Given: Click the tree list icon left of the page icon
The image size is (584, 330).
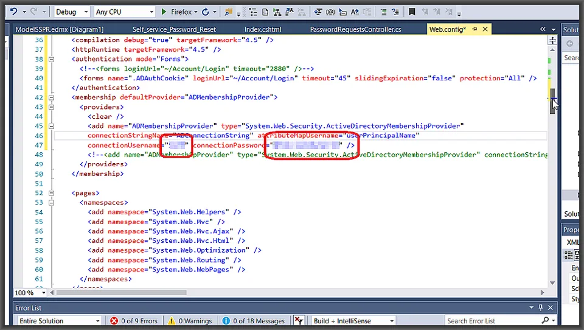Looking at the screenshot, I should click(253, 12).
